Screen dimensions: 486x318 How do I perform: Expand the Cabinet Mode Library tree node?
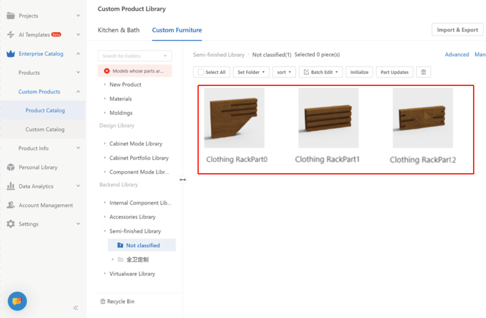(104, 144)
